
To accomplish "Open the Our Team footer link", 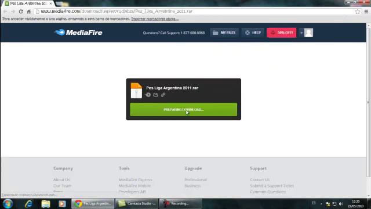I will 62,186.
